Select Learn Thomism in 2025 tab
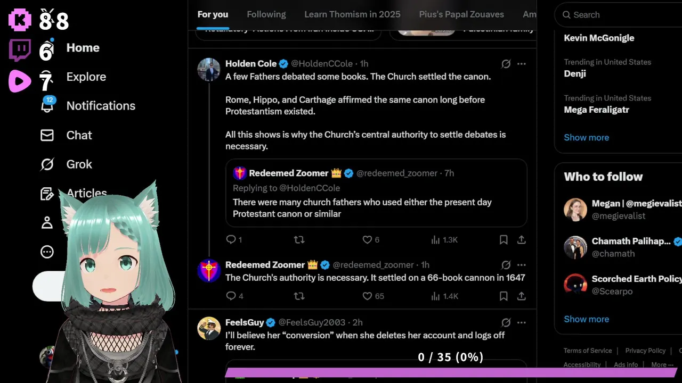 (x=352, y=14)
